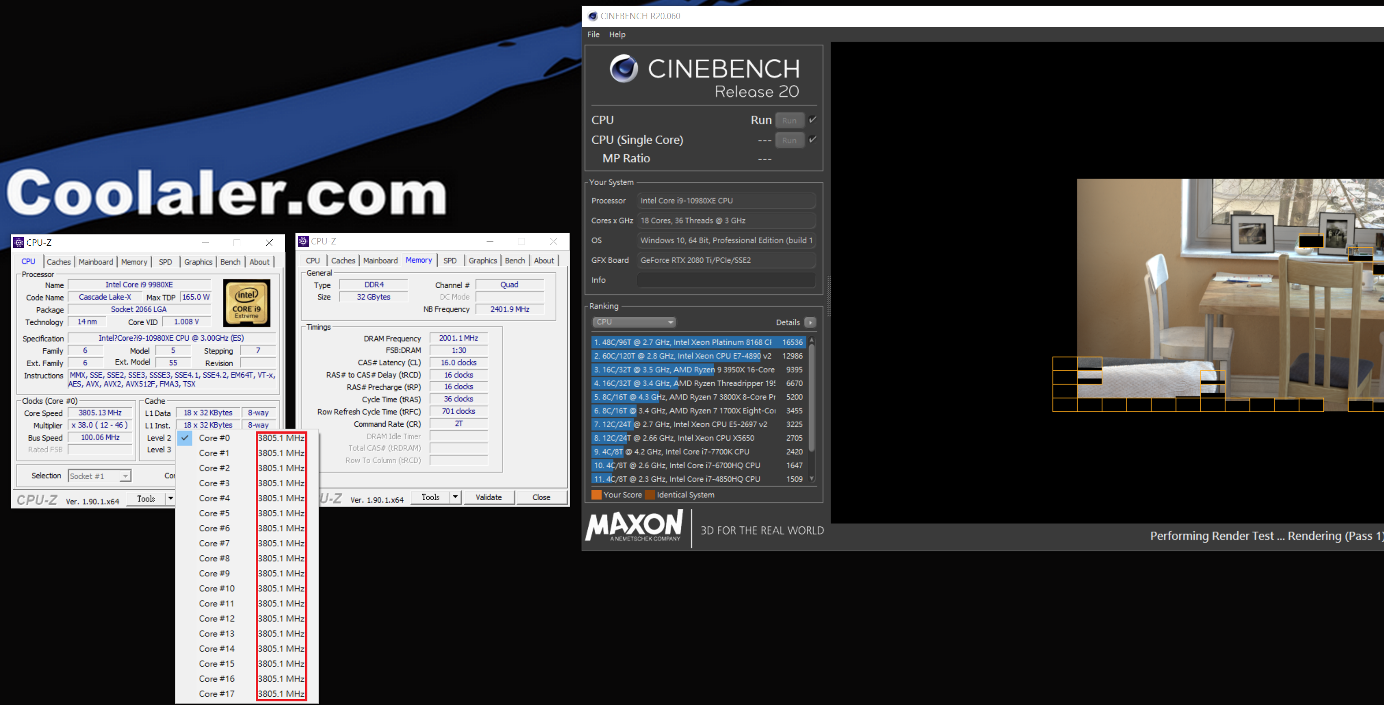The width and height of the screenshot is (1384, 705).
Task: Minimize the left CPU-Z window
Action: (205, 243)
